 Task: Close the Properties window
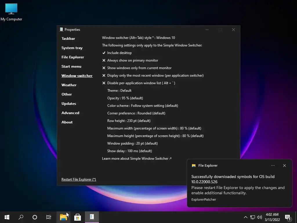(233, 30)
